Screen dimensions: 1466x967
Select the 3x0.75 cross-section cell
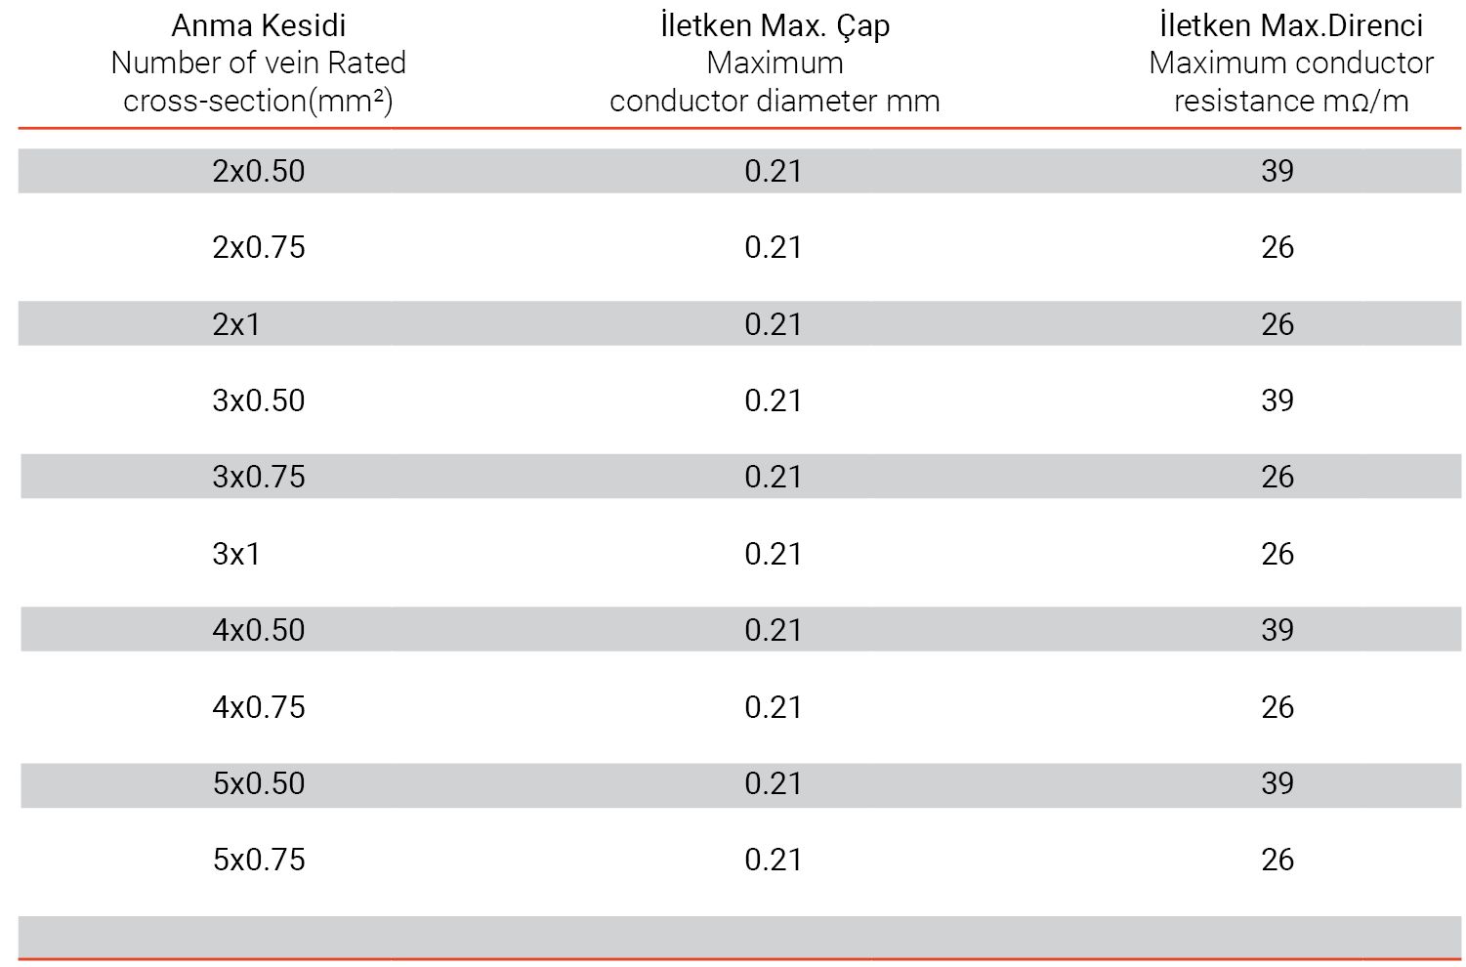[x=259, y=477]
